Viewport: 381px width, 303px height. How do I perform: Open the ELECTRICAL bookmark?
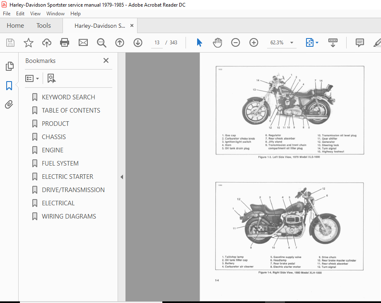[x=58, y=203]
